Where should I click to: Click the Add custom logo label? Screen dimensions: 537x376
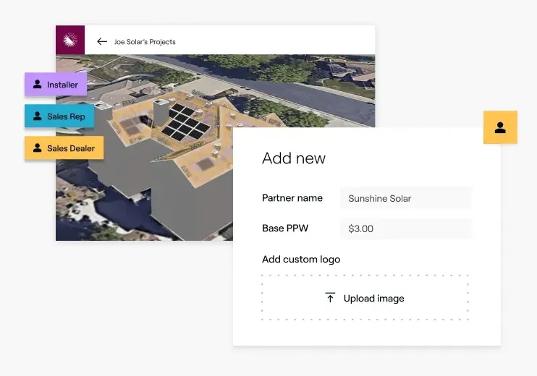(301, 259)
